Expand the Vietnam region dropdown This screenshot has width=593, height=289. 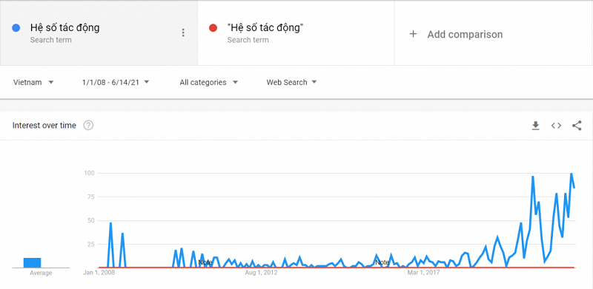33,82
